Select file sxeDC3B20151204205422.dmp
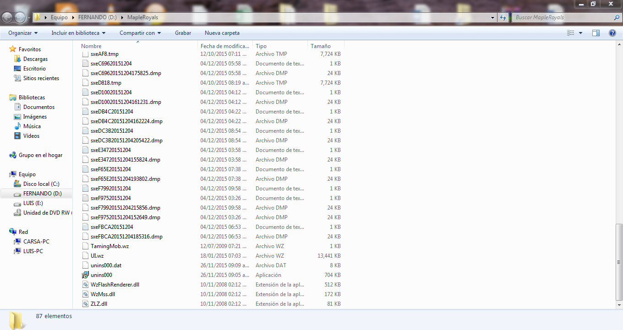The height and width of the screenshot is (330, 623). point(126,141)
